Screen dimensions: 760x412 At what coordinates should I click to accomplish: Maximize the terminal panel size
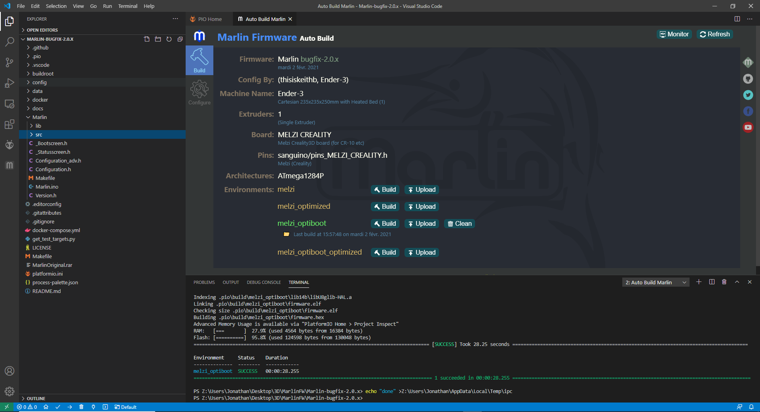(737, 282)
